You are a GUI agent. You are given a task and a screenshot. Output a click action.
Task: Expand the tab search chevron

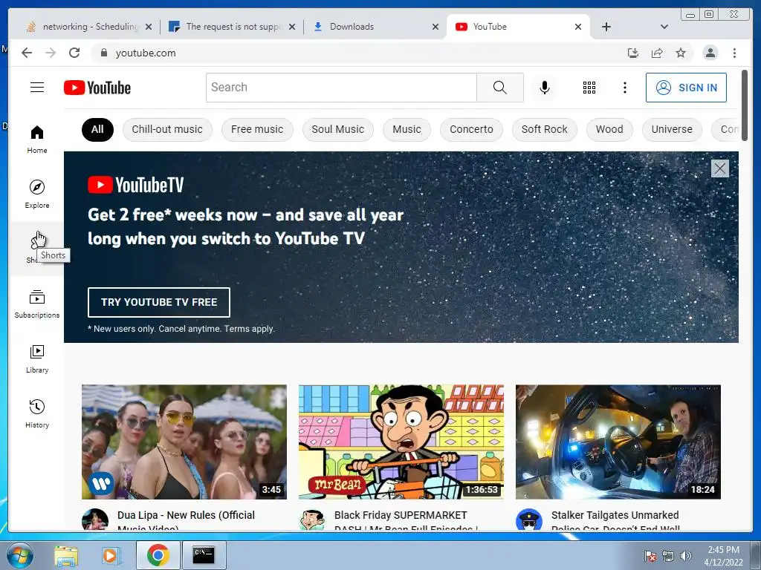664,27
